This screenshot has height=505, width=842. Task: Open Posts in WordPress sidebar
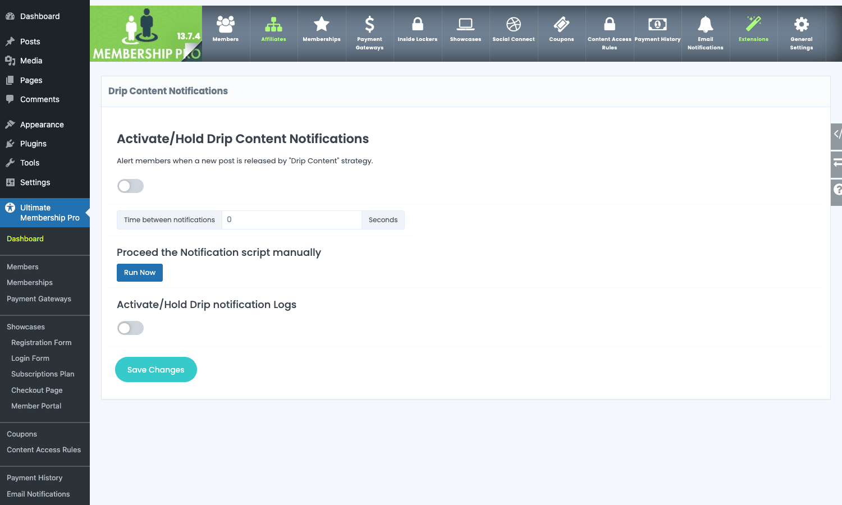pyautogui.click(x=45, y=42)
